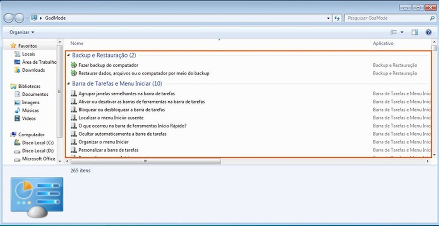Click file list vertical scroll down arrow

click(x=434, y=154)
